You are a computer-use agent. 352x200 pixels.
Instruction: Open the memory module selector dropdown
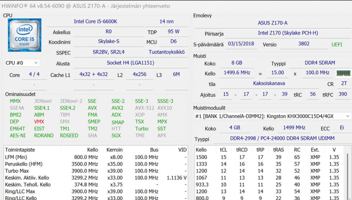point(273,116)
